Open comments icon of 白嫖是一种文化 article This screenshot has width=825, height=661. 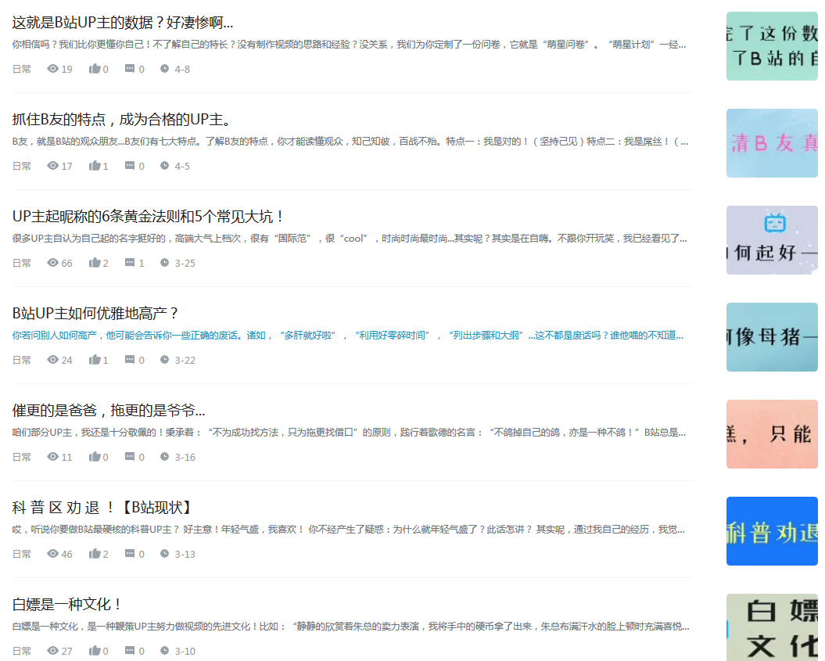click(130, 650)
